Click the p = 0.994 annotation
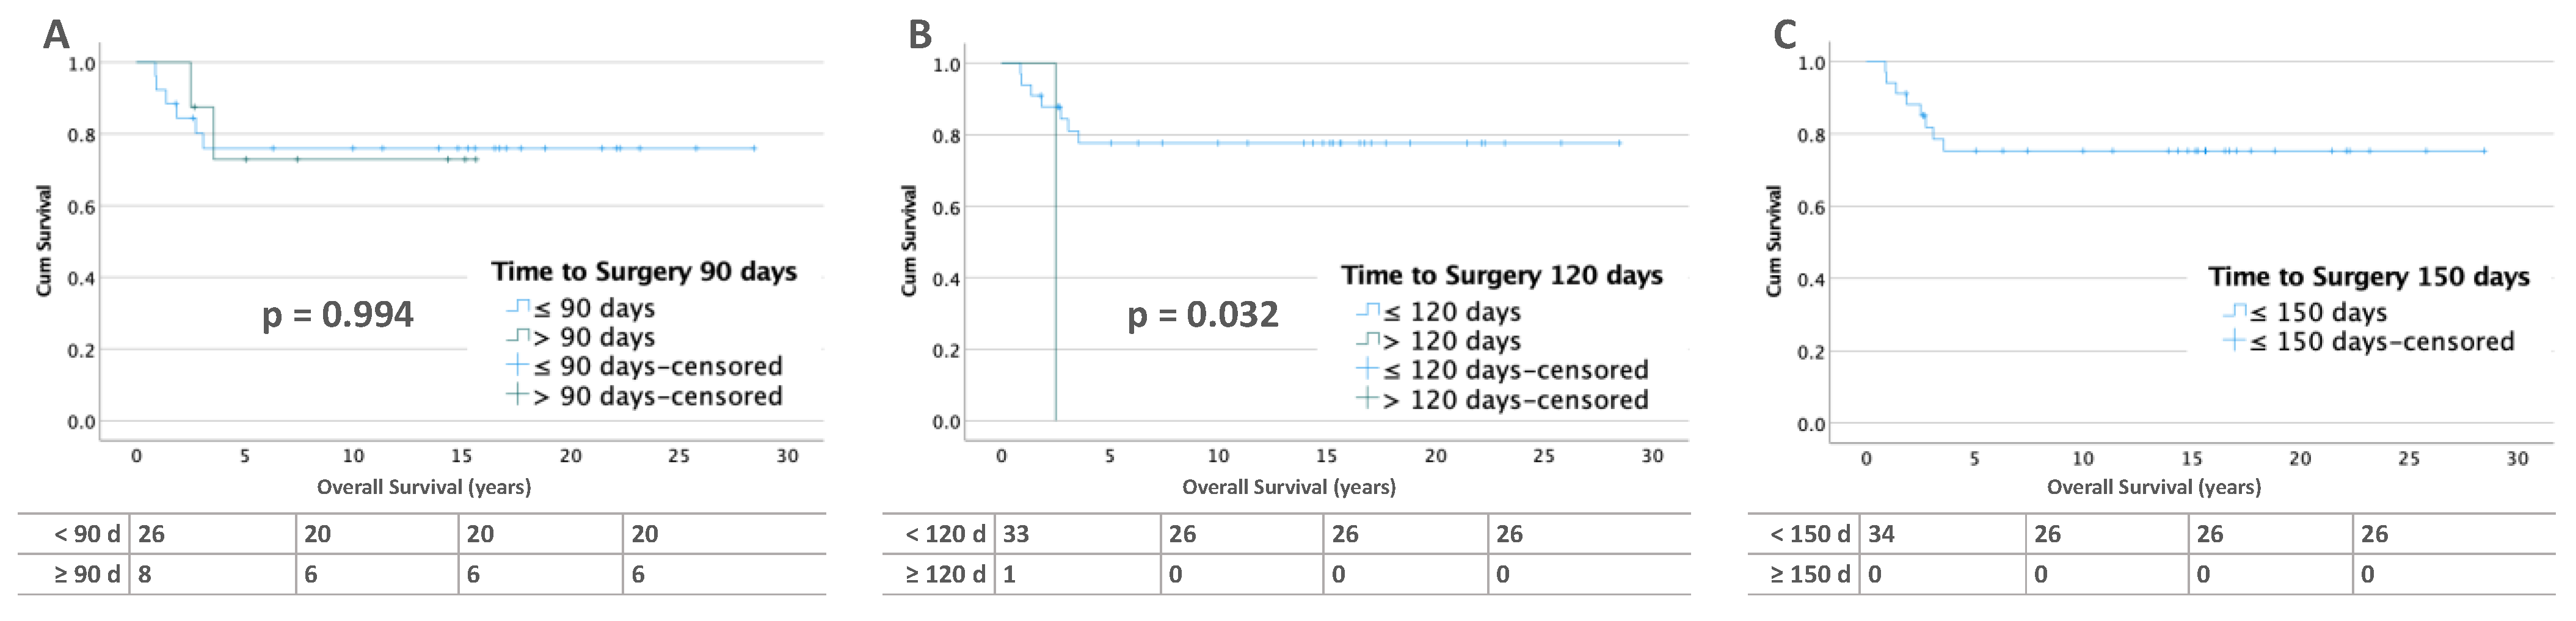The image size is (2576, 621). pyautogui.click(x=337, y=315)
